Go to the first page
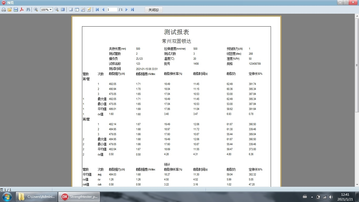359x202 pixels. (x=97, y=9)
